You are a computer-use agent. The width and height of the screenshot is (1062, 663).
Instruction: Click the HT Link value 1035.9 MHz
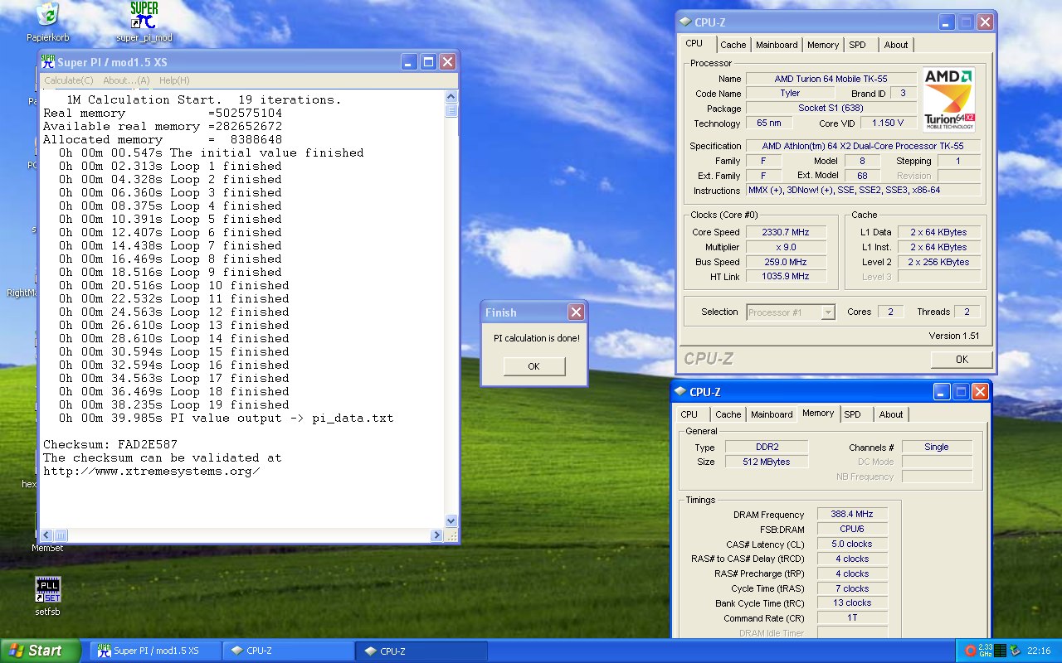(x=787, y=277)
